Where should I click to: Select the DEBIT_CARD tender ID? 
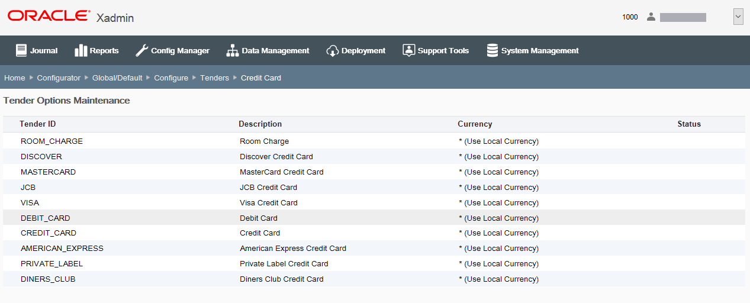(x=45, y=218)
